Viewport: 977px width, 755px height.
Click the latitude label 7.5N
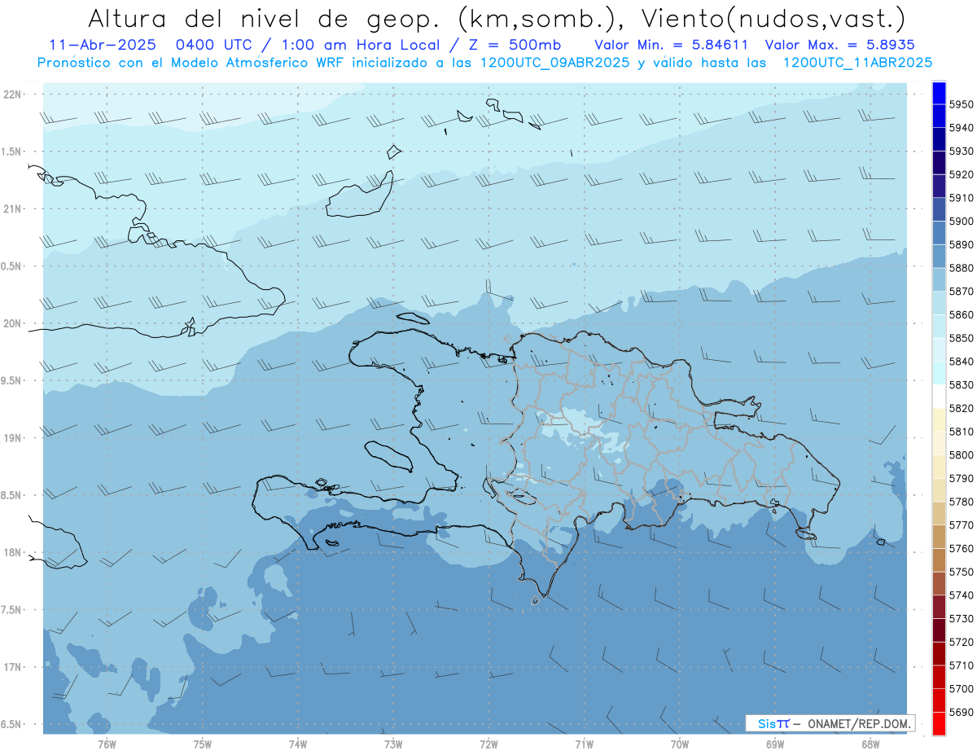12,610
